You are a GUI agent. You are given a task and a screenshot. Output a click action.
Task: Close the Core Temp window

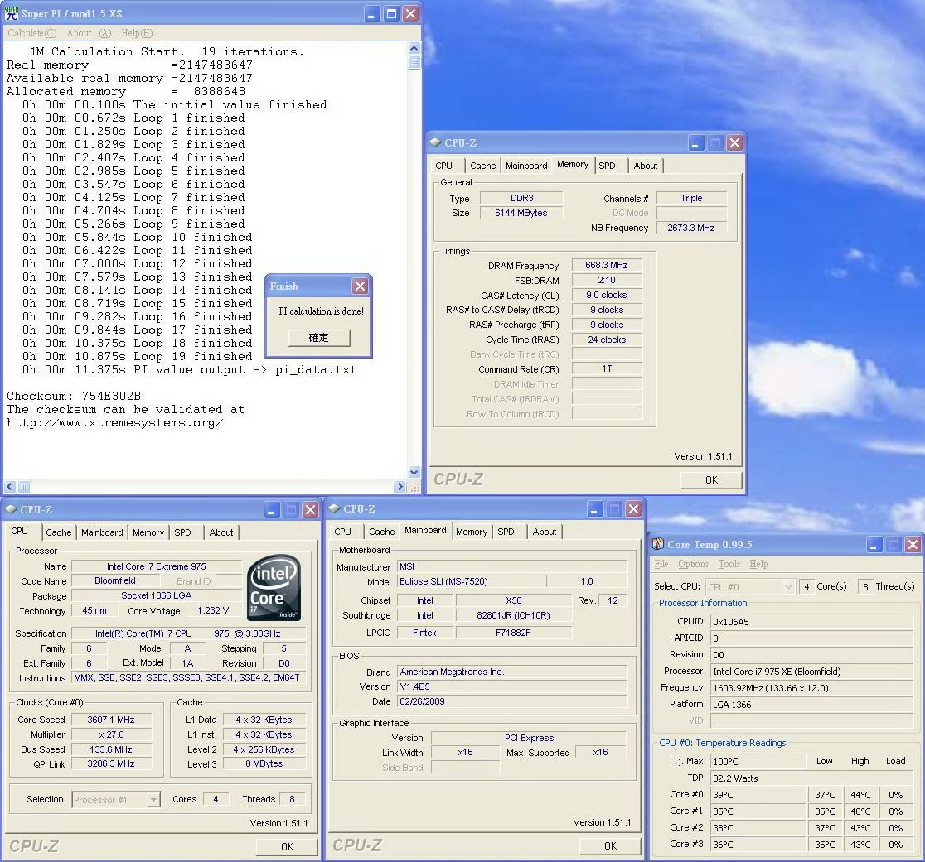pos(913,544)
